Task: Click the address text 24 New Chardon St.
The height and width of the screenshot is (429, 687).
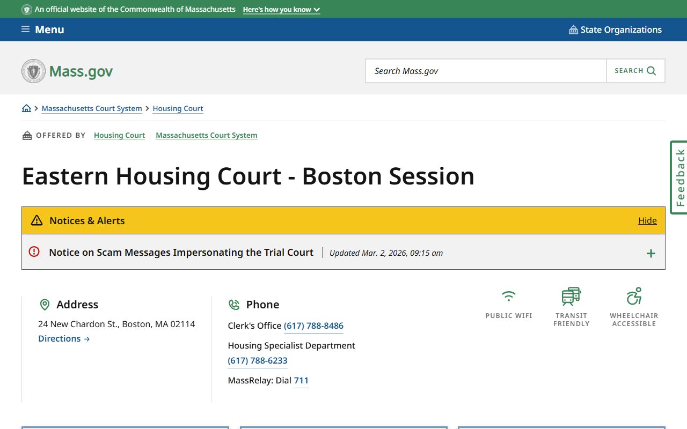Action: coord(116,324)
